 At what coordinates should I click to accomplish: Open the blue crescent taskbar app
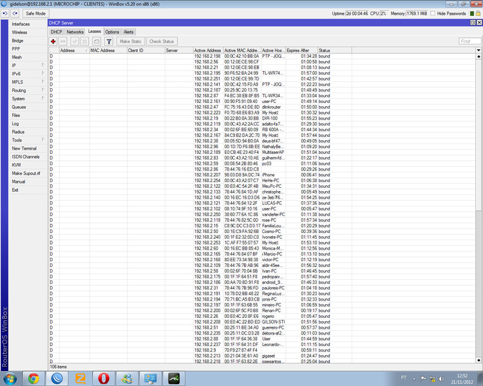(57, 378)
